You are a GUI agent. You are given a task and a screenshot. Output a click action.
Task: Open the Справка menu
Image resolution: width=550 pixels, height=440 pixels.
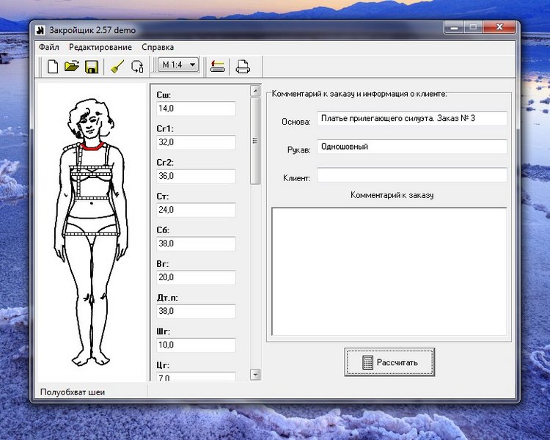[158, 47]
